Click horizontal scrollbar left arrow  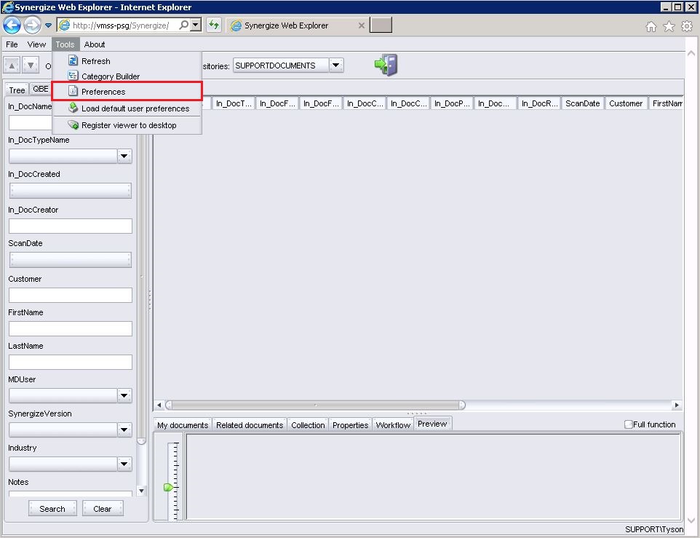[x=159, y=405]
